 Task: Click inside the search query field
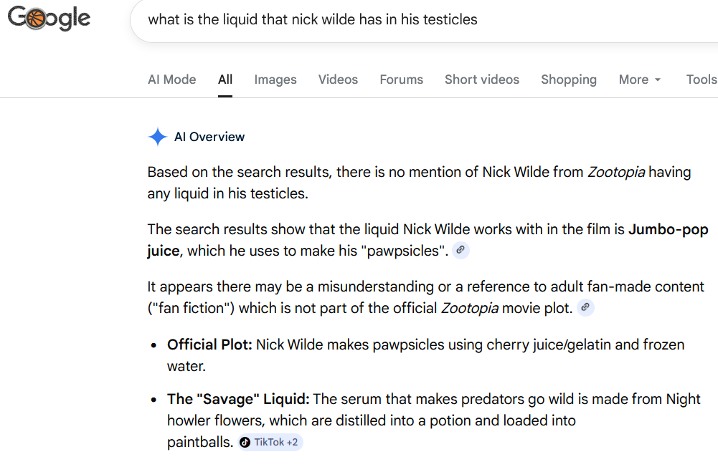pos(424,19)
